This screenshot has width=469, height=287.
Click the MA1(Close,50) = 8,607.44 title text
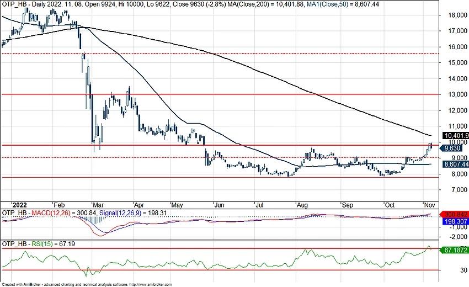click(343, 4)
